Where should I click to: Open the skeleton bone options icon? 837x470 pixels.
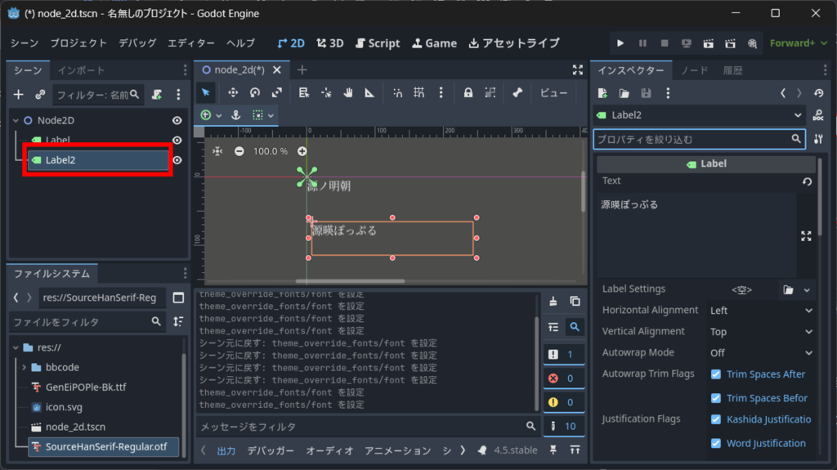coord(517,92)
